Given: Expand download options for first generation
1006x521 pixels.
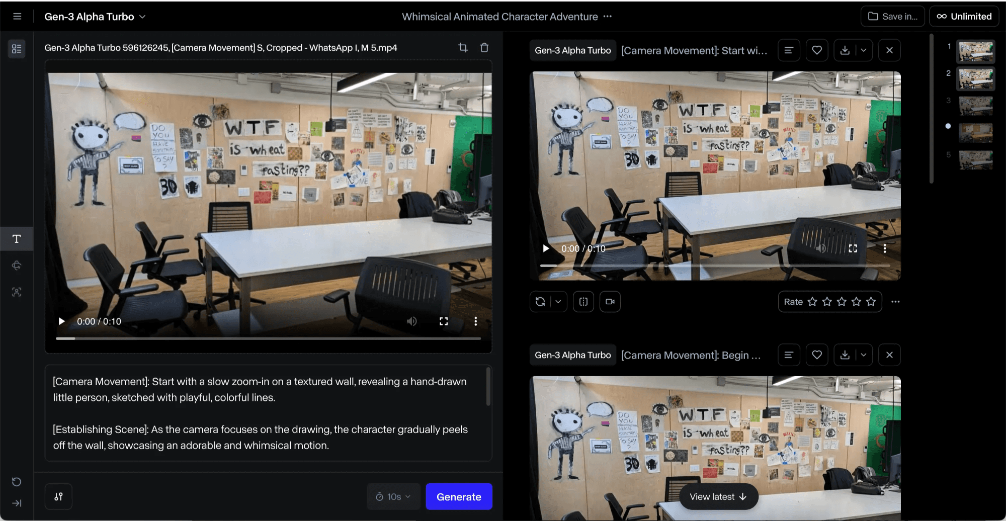Looking at the screenshot, I should click(x=864, y=50).
